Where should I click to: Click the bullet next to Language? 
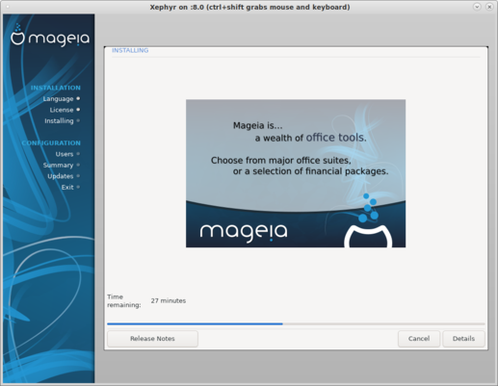tap(78, 98)
